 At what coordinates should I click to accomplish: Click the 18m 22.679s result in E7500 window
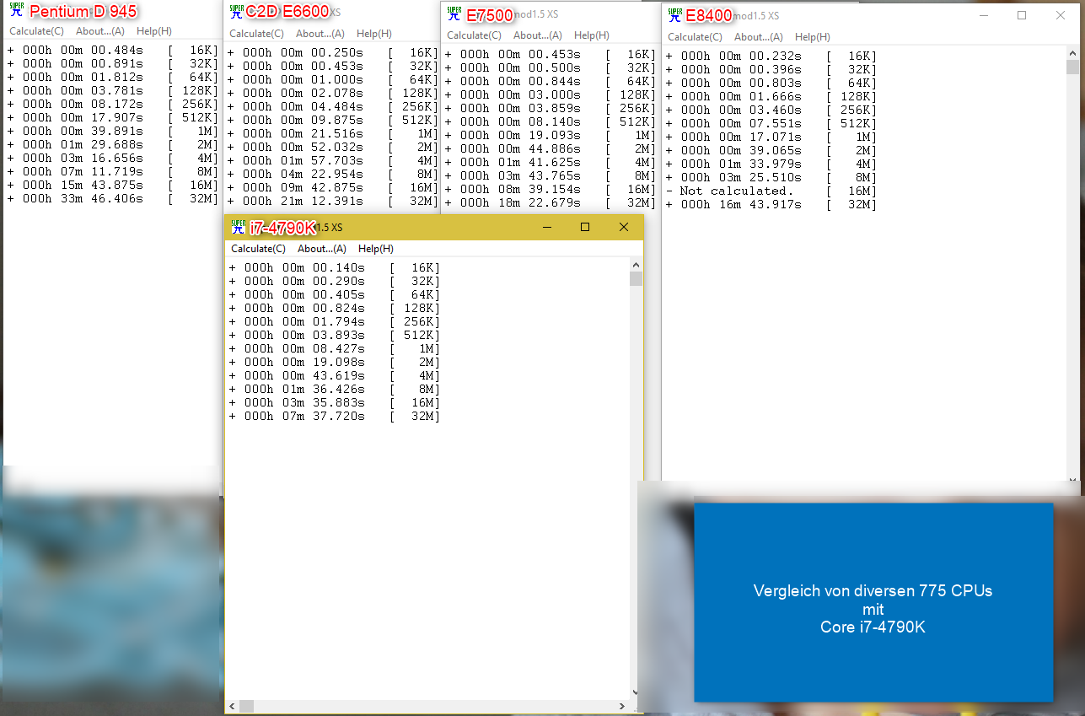(x=551, y=203)
